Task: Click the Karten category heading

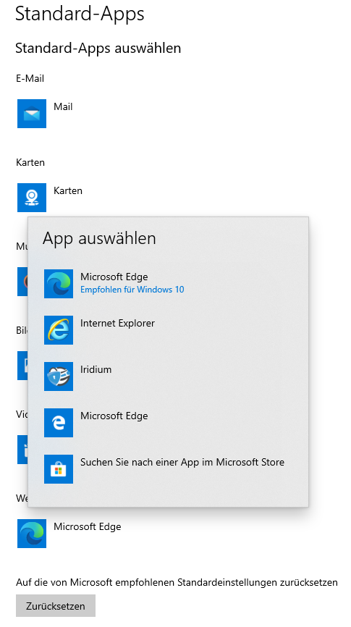Action: click(x=30, y=162)
